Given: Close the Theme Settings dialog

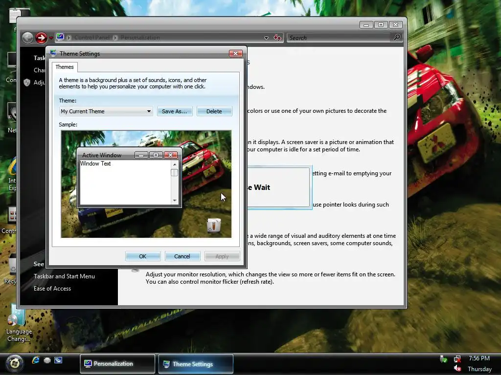Looking at the screenshot, I should [x=235, y=54].
